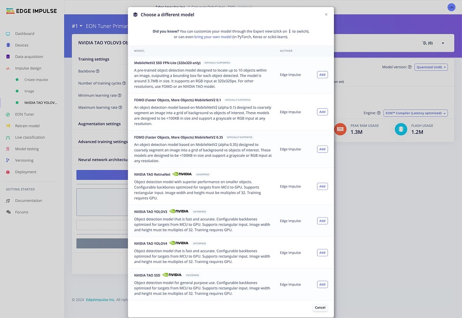Click the muted notifications bell icon

pos(425,43)
